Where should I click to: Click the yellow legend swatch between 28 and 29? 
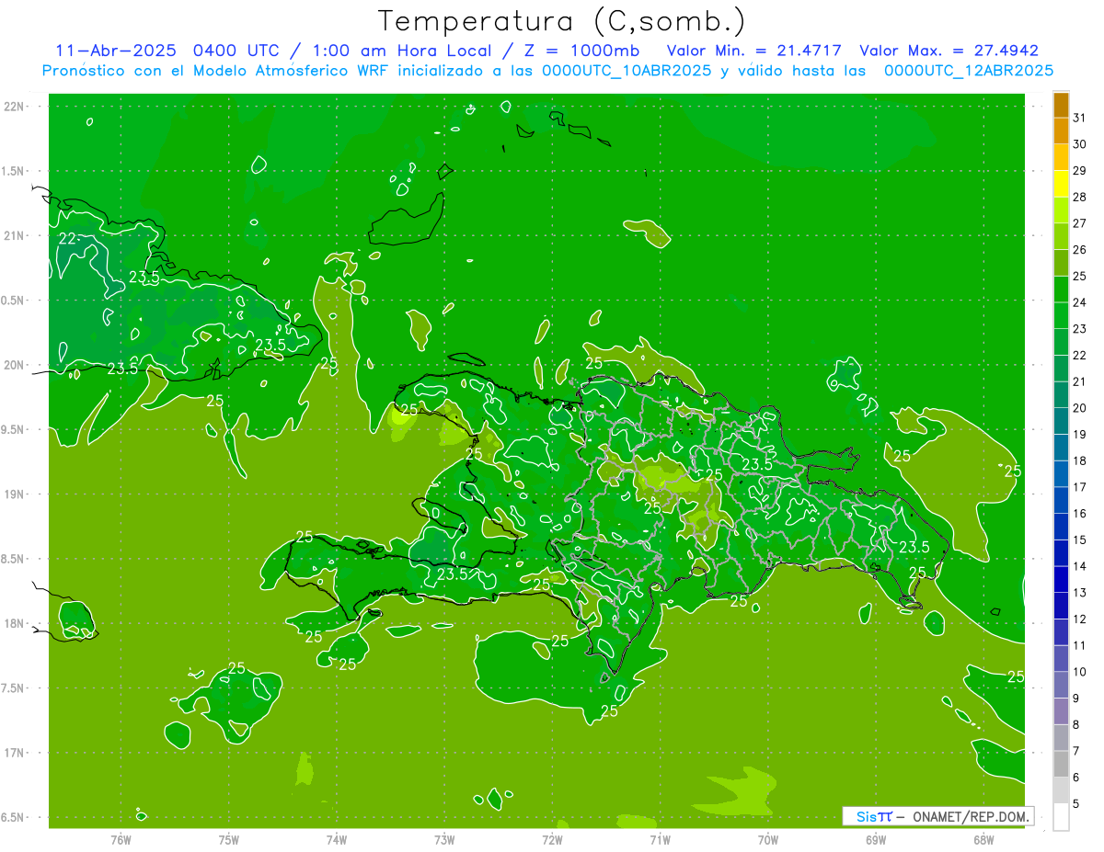coord(1061,184)
